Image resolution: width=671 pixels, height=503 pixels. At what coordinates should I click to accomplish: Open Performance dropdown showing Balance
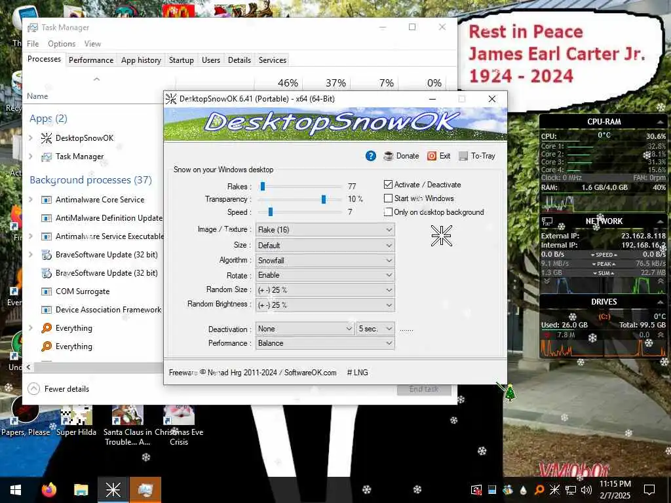[325, 343]
